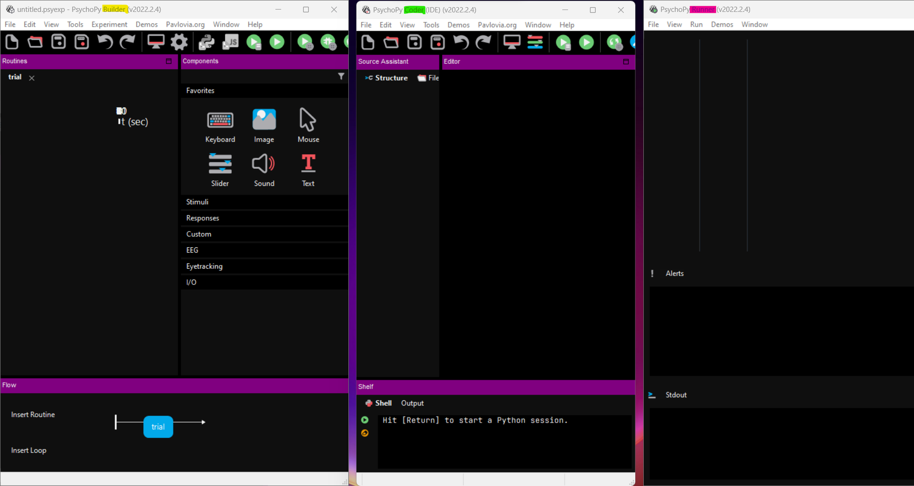914x486 pixels.
Task: Expand the Eyetracking components section
Action: point(204,266)
